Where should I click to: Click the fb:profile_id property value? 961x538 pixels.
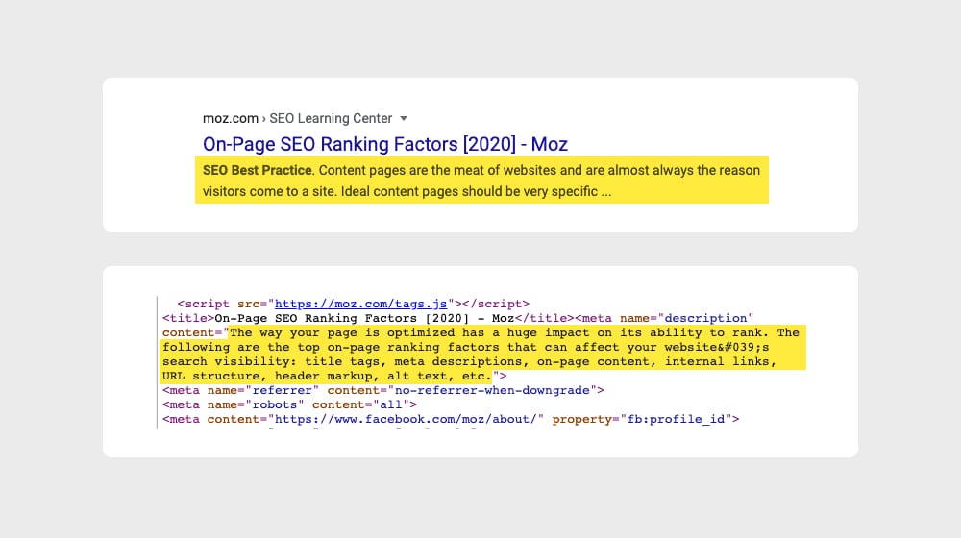point(676,419)
